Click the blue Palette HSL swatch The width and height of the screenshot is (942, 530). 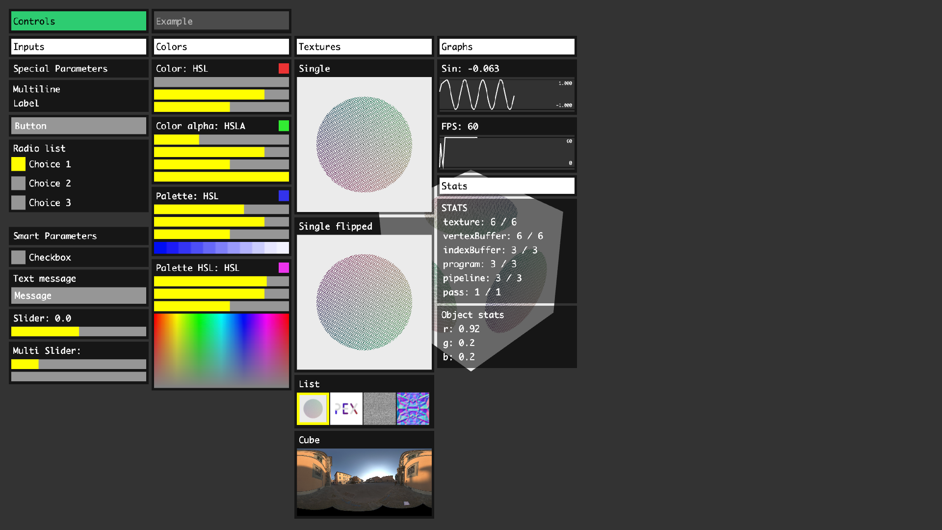(284, 196)
